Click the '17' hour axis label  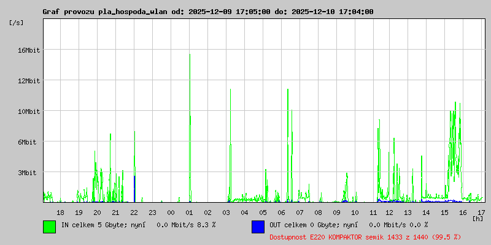click(481, 213)
